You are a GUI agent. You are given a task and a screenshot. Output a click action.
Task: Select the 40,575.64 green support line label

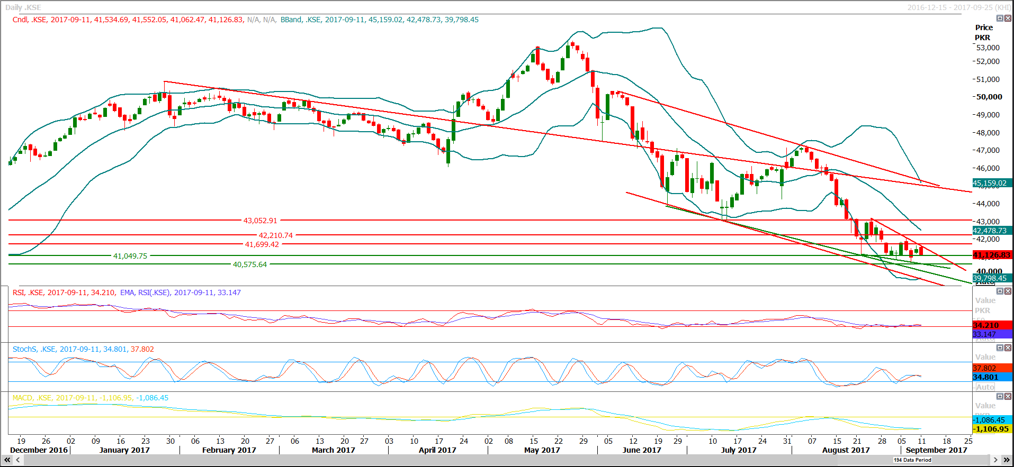[250, 264]
